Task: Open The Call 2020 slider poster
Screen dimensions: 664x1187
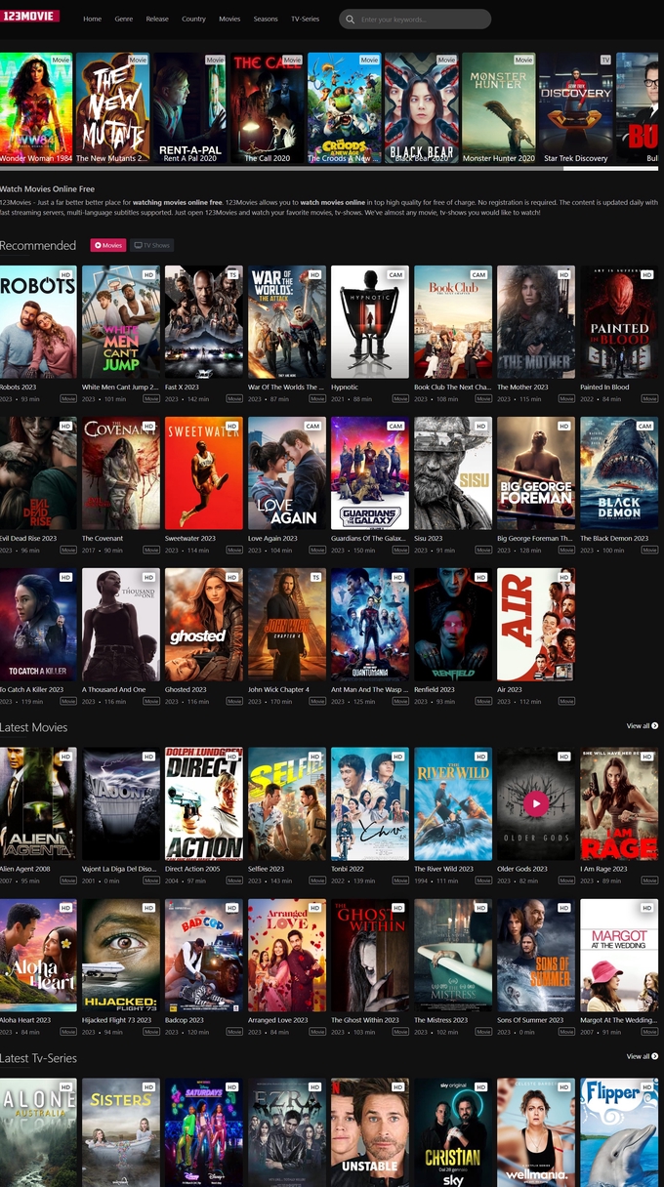Action: click(268, 107)
